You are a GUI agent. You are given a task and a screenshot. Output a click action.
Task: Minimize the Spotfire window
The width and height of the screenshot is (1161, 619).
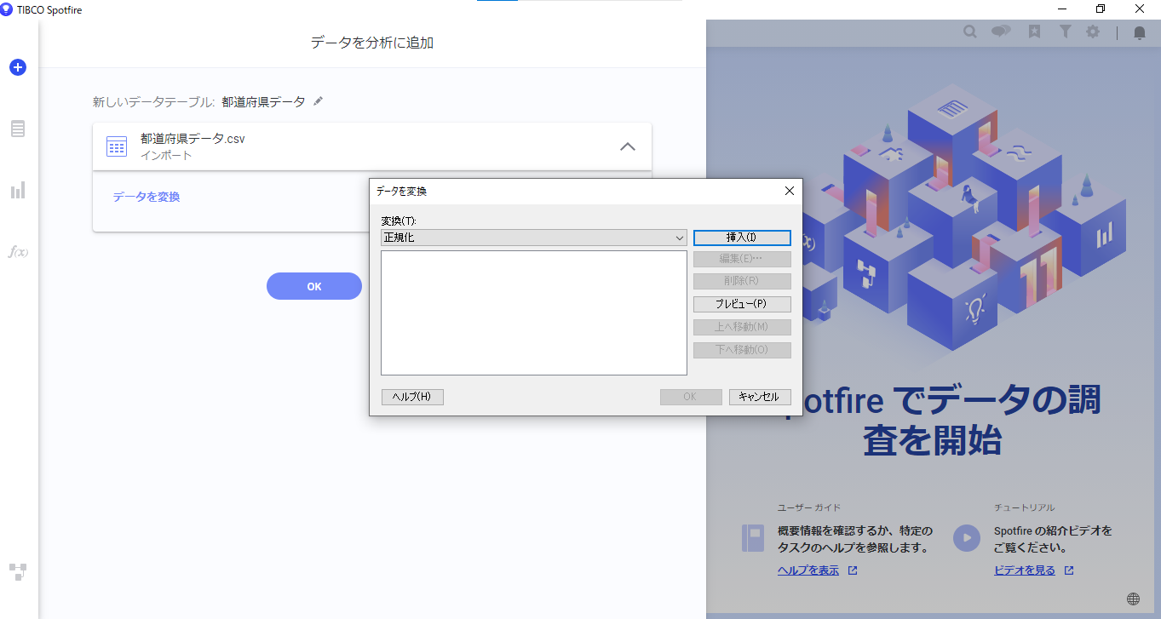(x=1062, y=9)
